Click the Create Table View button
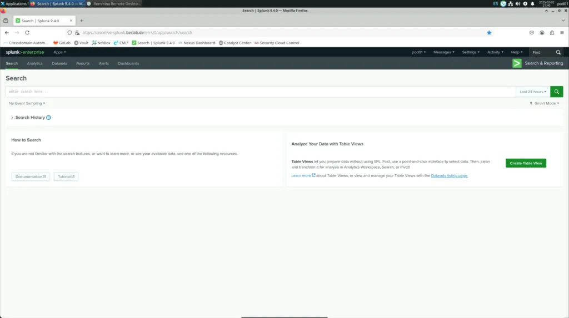This screenshot has height=318, width=569. click(x=526, y=163)
